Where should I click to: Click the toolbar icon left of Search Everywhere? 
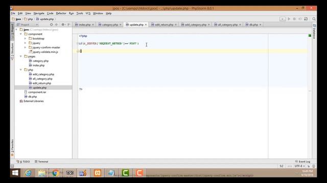click(306, 19)
